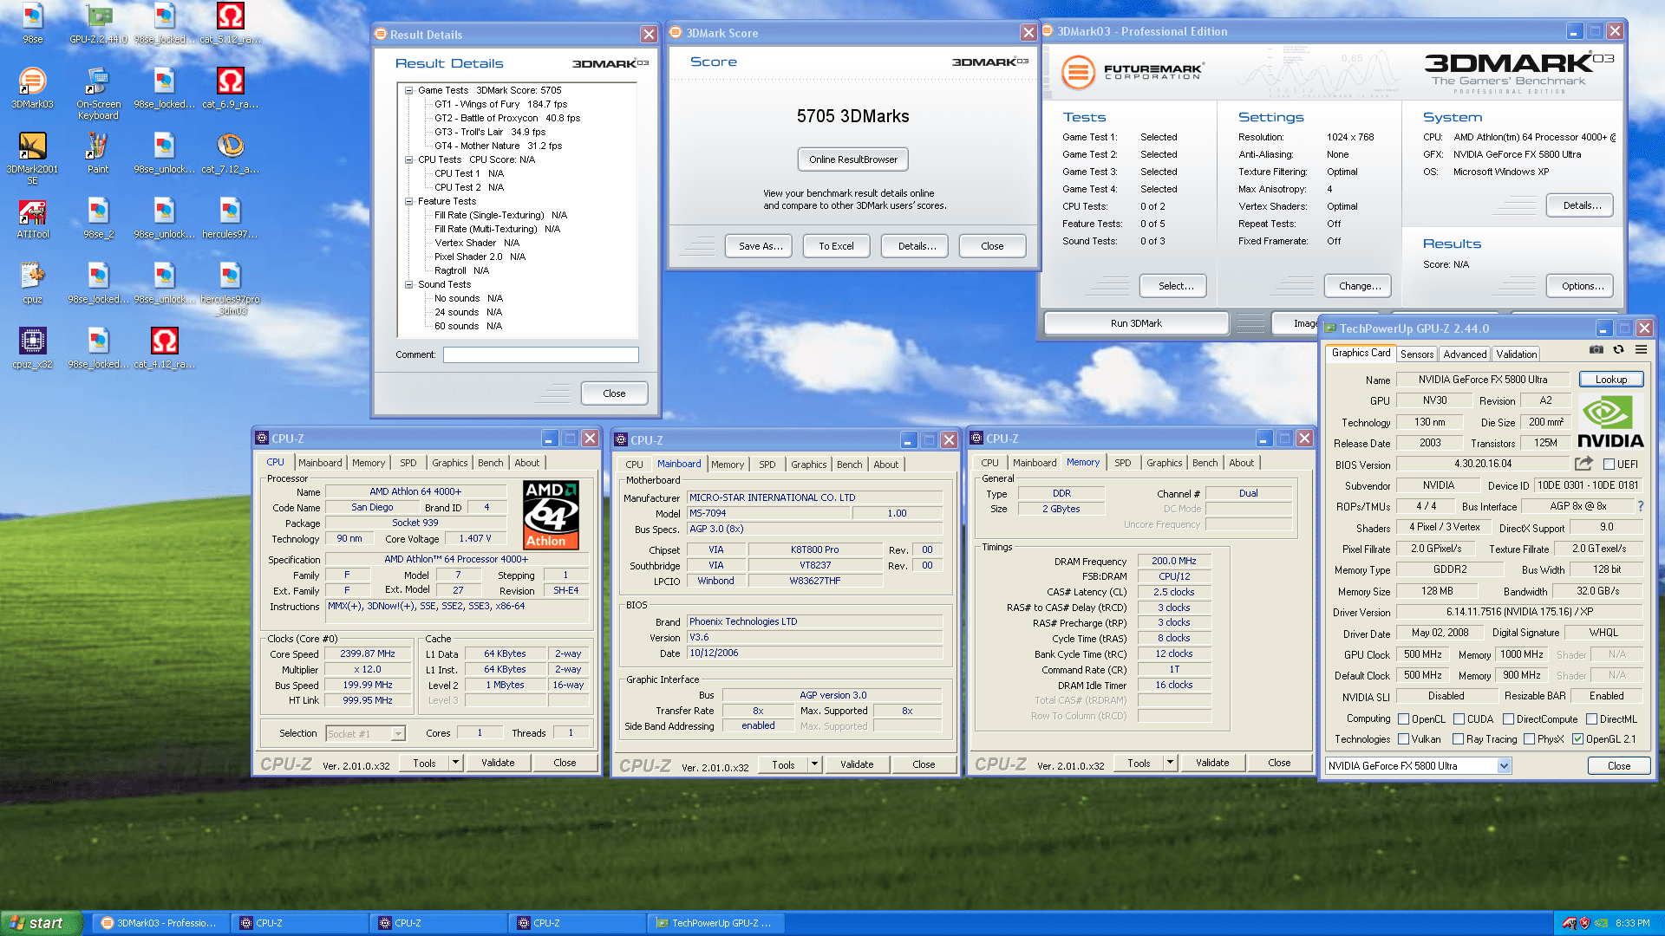This screenshot has width=1665, height=936.
Task: Switch to TechPowerUp GPU-Z taskbar item
Action: click(715, 923)
